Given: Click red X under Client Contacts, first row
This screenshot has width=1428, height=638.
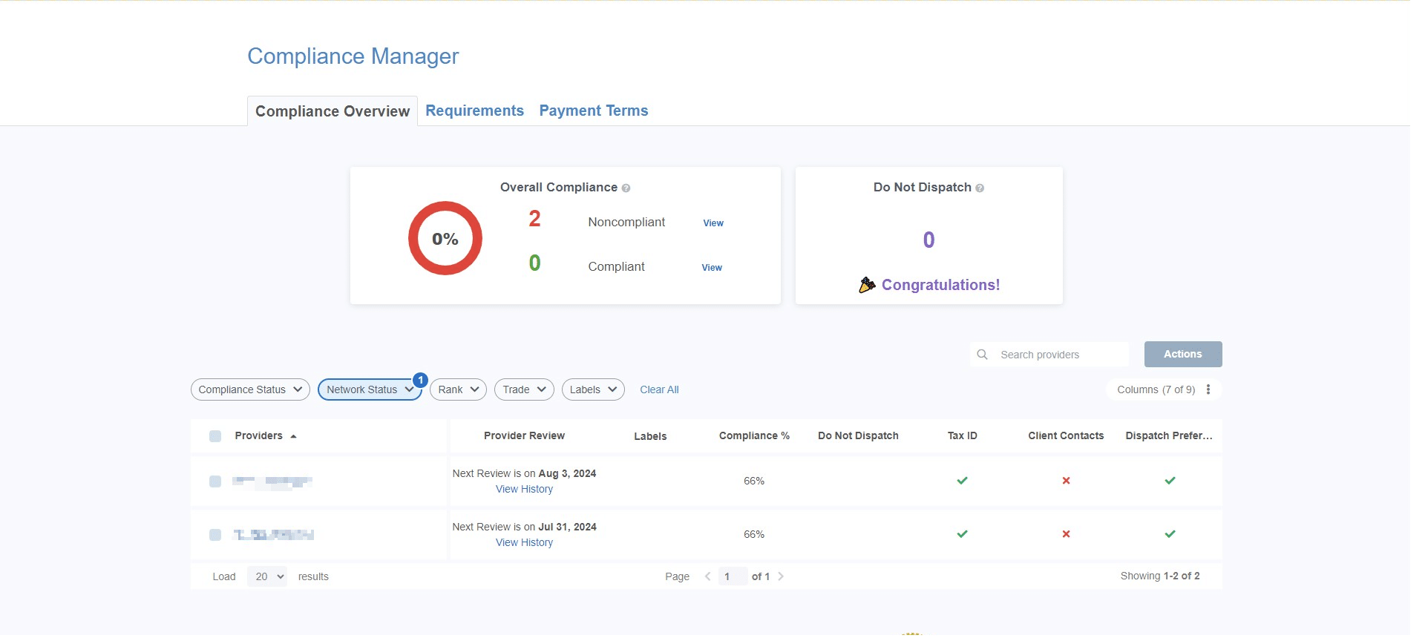Looking at the screenshot, I should click(1066, 481).
